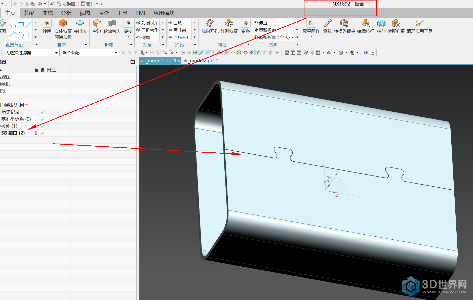Select the Line sketch tool
The image size is (473, 300).
click(29, 24)
